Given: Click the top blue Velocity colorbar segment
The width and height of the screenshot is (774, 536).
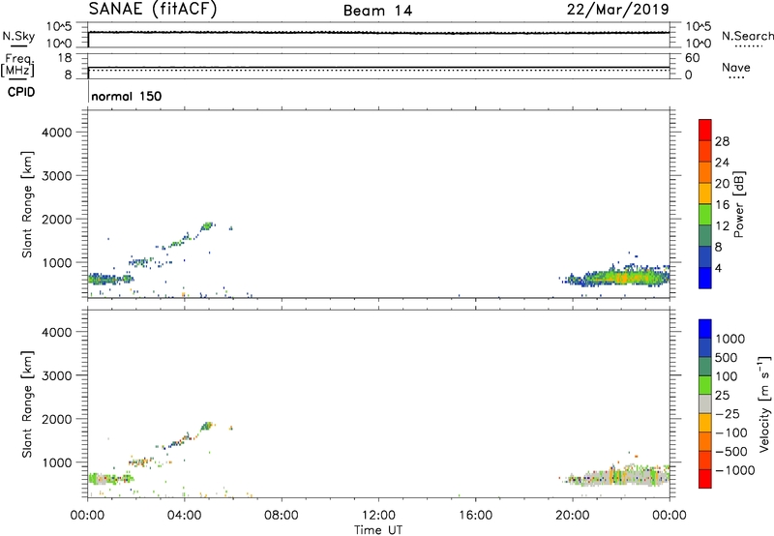Looking at the screenshot, I should (705, 329).
